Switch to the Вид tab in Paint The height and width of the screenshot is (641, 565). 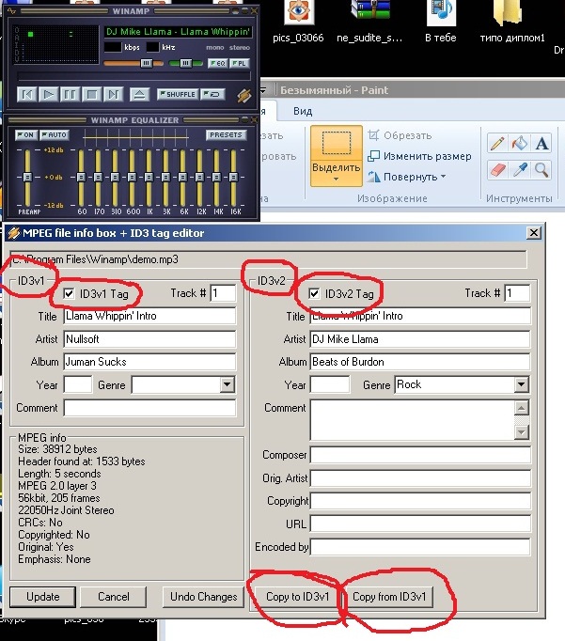[x=303, y=111]
